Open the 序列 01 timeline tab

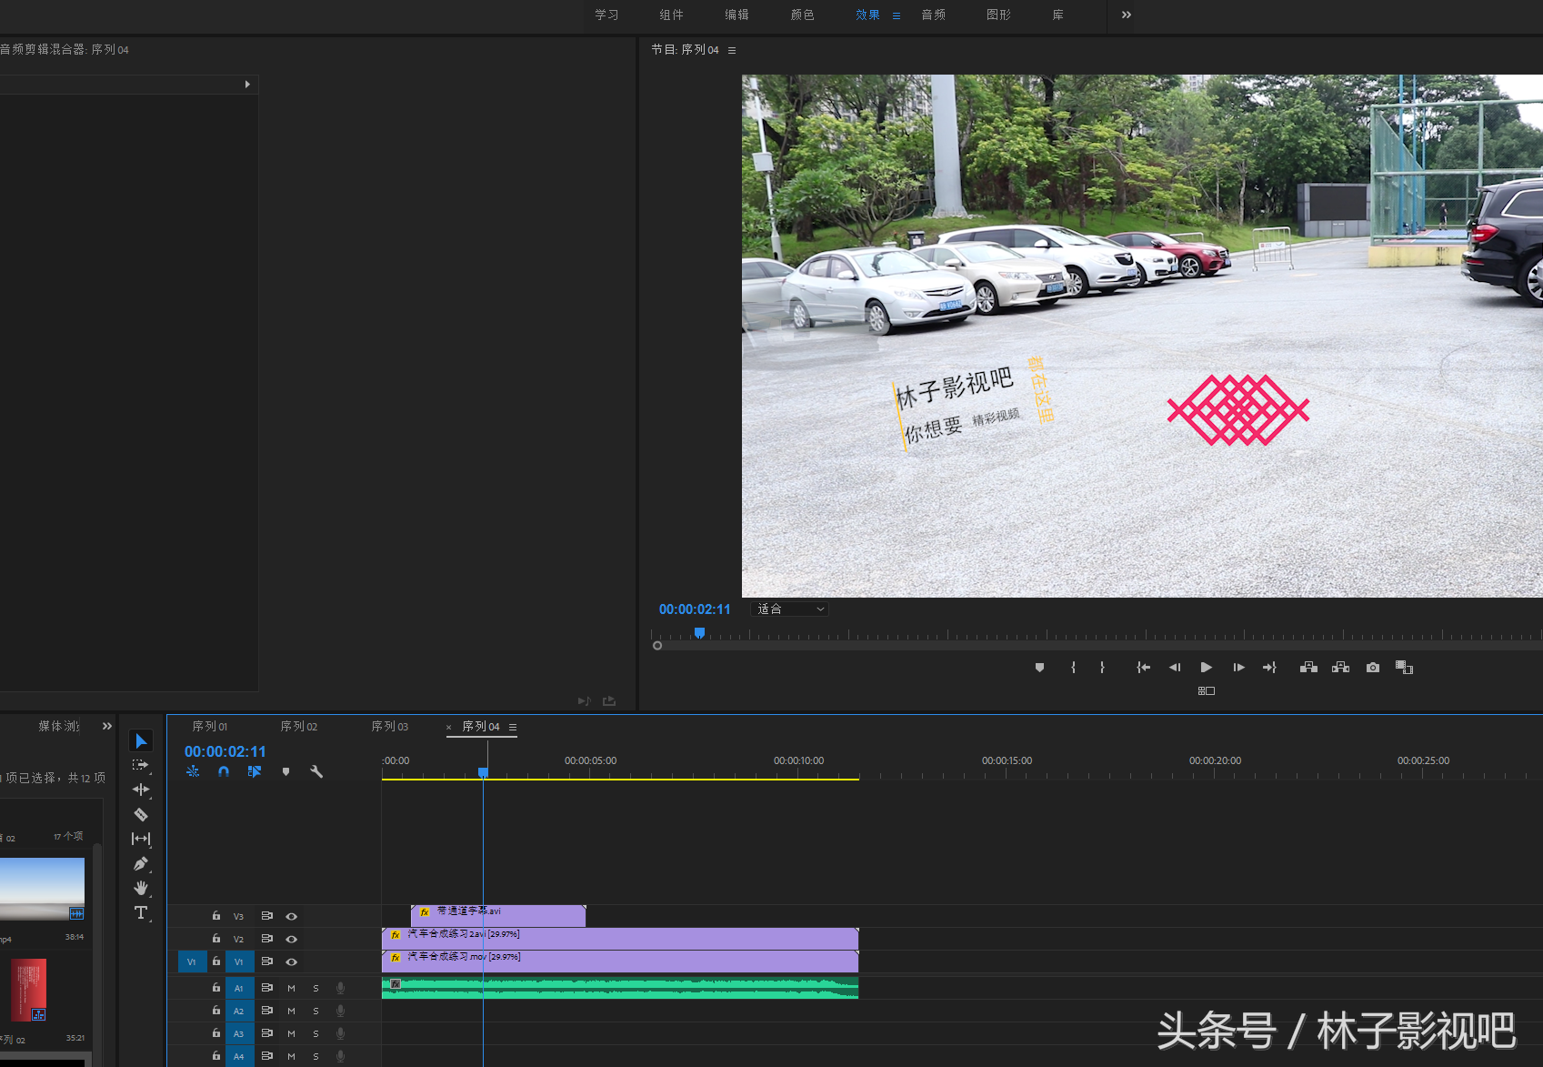210,727
